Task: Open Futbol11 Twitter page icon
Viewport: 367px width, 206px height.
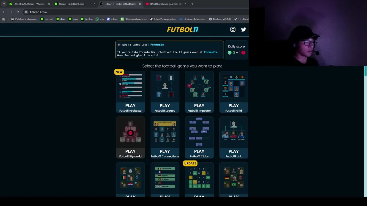Action: click(243, 29)
